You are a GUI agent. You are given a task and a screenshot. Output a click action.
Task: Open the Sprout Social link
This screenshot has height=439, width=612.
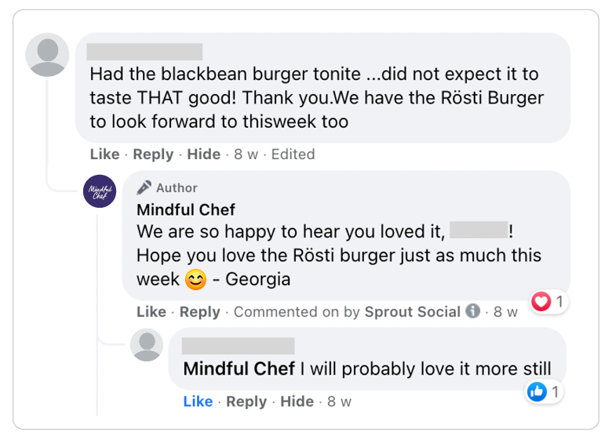[x=413, y=311]
